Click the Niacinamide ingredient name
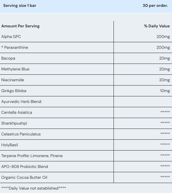172x193 pixels. [12, 80]
